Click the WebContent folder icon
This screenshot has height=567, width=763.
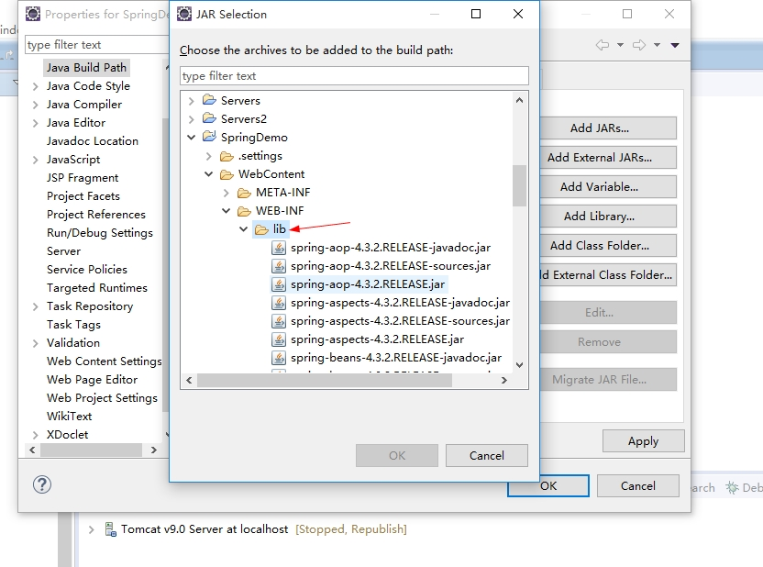click(x=227, y=174)
